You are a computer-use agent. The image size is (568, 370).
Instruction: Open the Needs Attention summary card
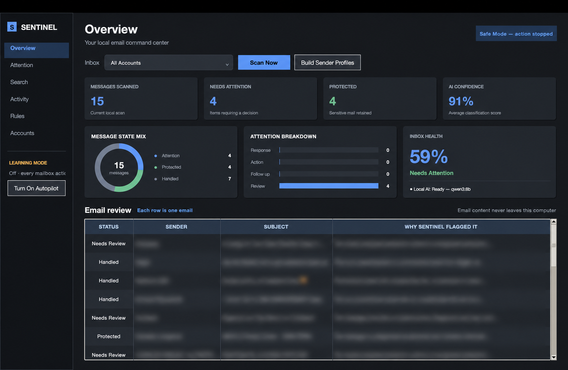pyautogui.click(x=260, y=98)
